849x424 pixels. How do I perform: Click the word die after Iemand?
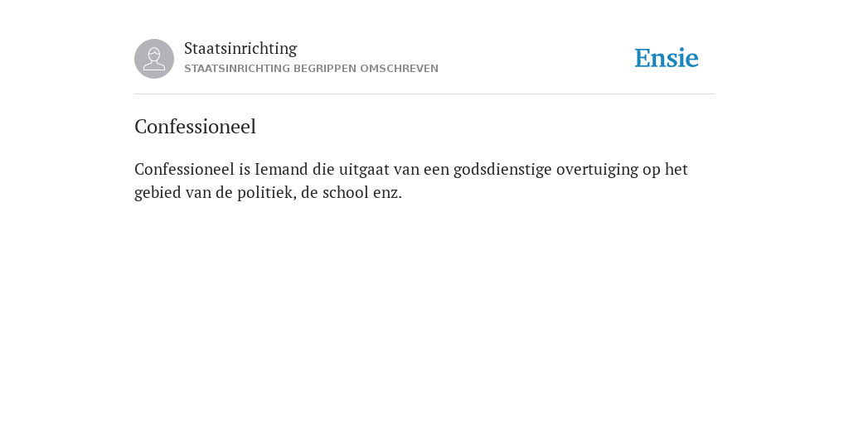(x=323, y=169)
